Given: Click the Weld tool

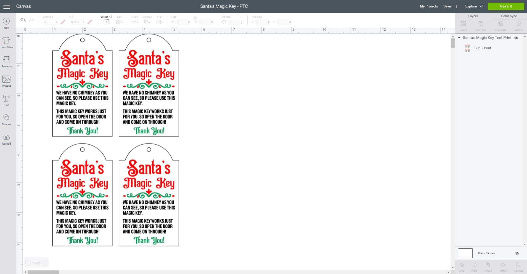Looking at the screenshot, I should click(x=474, y=267).
